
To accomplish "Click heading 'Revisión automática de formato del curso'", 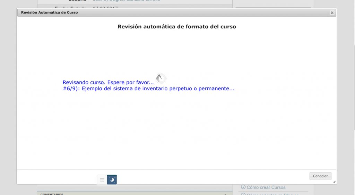I will click(176, 27).
